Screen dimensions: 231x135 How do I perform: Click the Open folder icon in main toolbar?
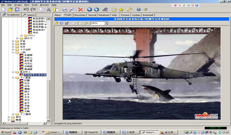[10, 10]
